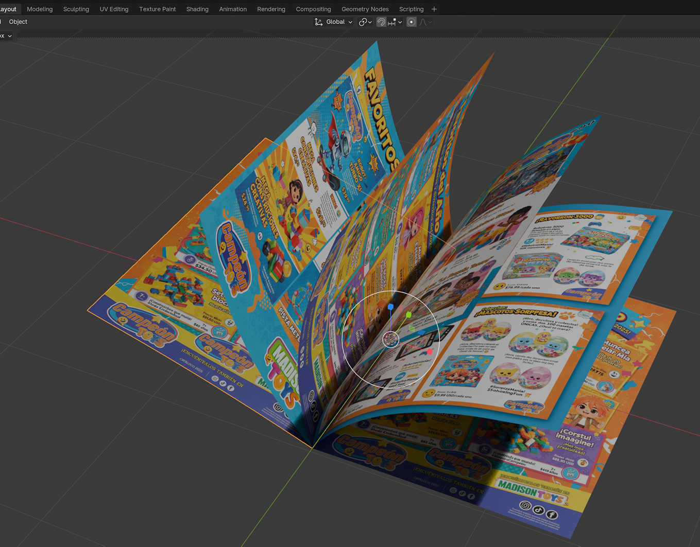Viewport: 700px width, 547px height.
Task: Toggle the snapping magnet button
Action: 381,22
